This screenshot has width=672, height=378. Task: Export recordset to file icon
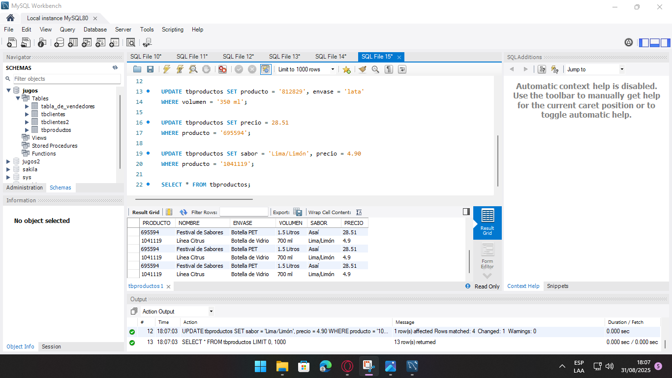298,212
